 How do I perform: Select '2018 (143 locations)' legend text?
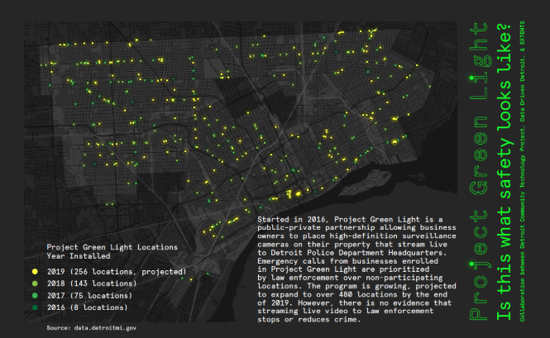(x=92, y=283)
